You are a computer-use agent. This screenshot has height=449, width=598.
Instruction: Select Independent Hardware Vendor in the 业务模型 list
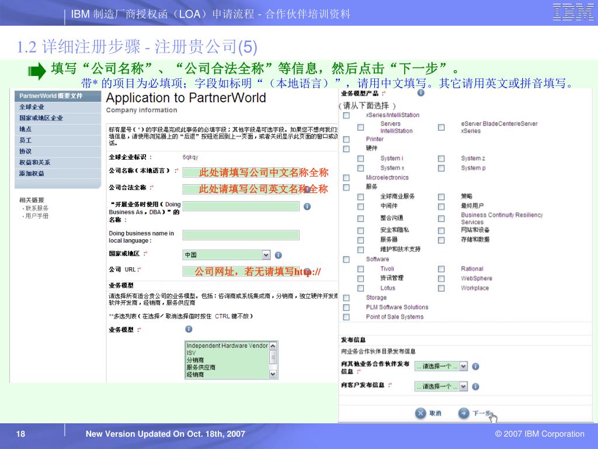(x=227, y=346)
